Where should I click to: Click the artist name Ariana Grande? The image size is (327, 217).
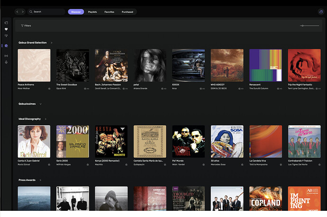(x=140, y=88)
